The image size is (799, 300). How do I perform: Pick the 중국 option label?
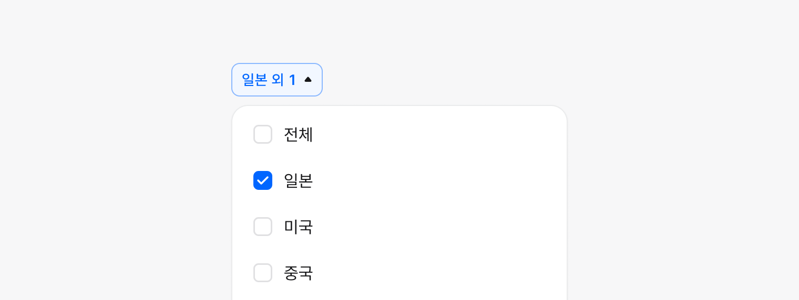point(298,273)
